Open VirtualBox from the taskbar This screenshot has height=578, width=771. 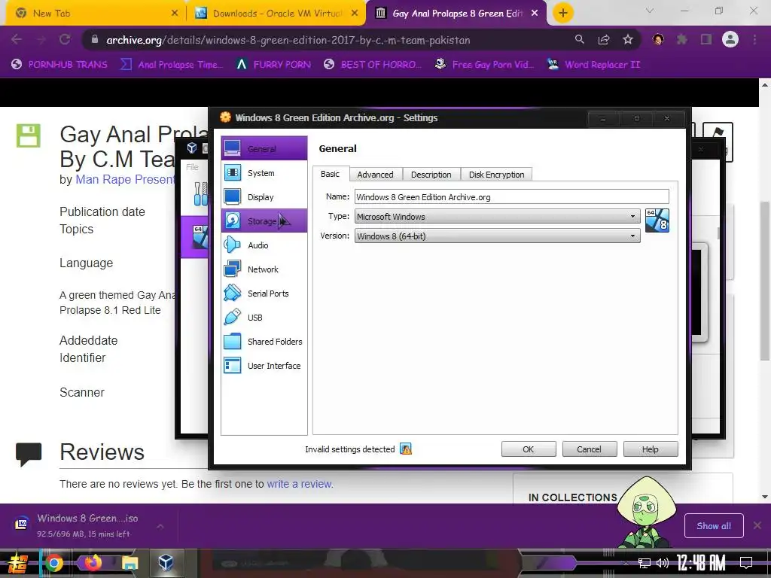click(166, 563)
